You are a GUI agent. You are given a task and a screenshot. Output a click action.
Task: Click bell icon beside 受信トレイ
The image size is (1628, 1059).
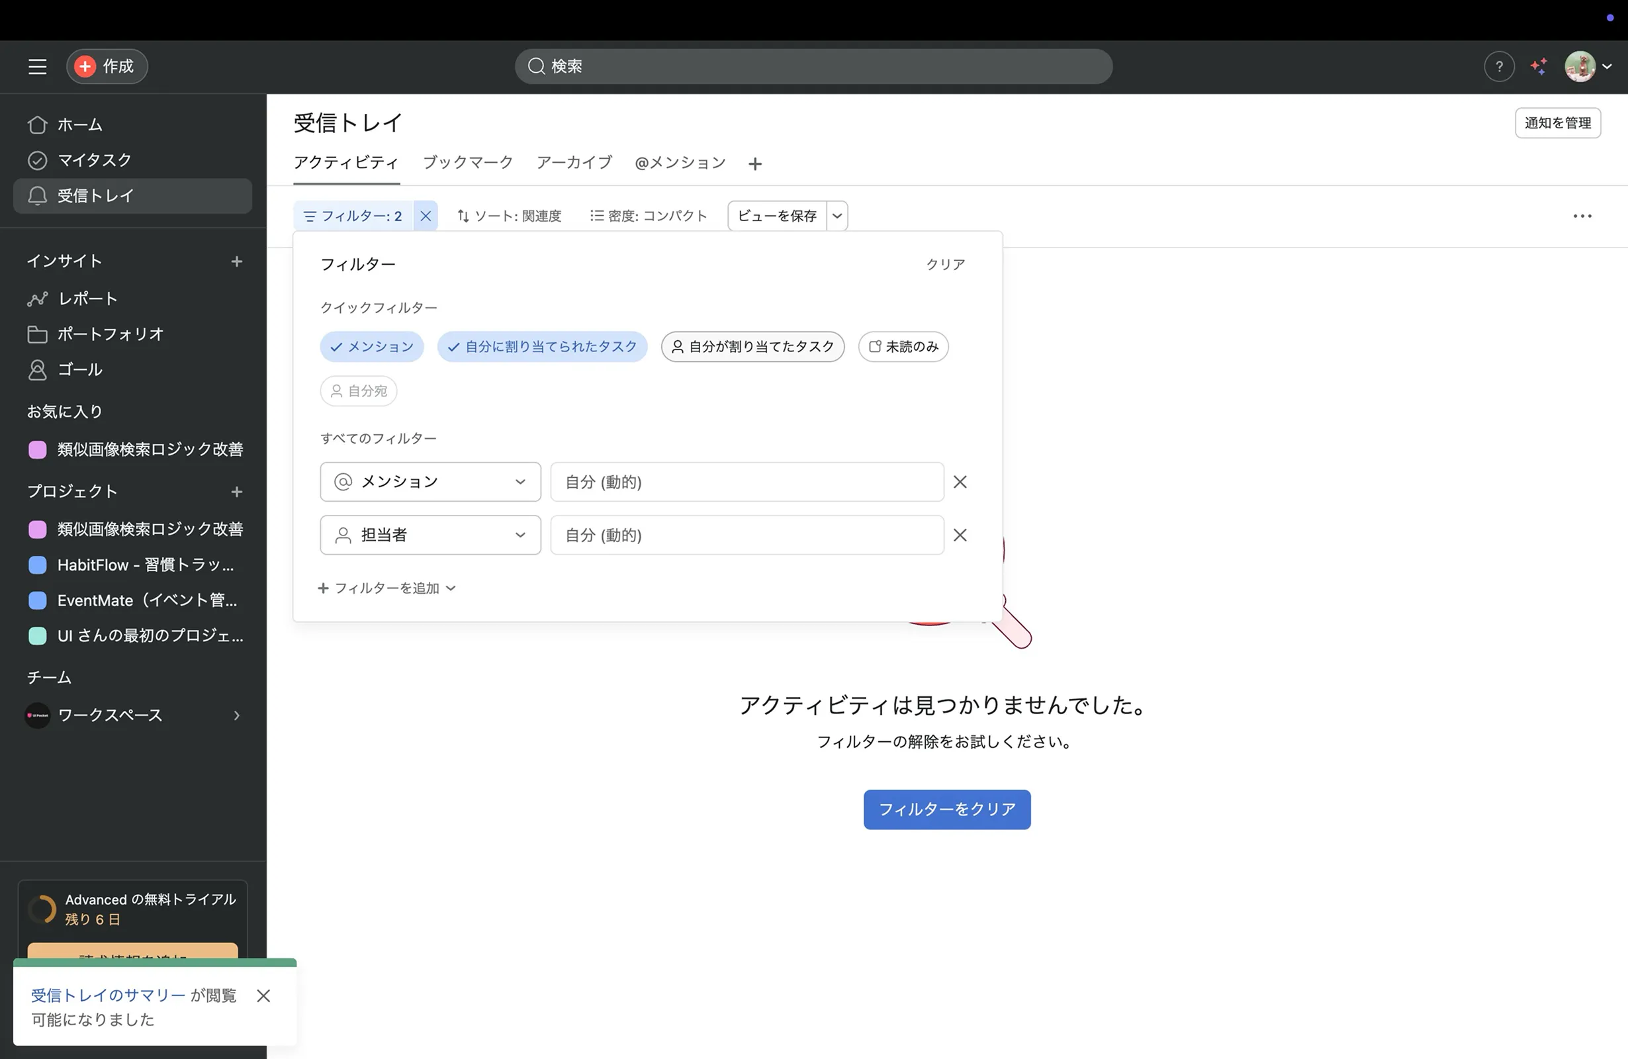38,196
